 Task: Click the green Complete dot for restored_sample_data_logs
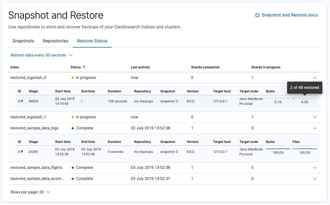[x=73, y=128]
